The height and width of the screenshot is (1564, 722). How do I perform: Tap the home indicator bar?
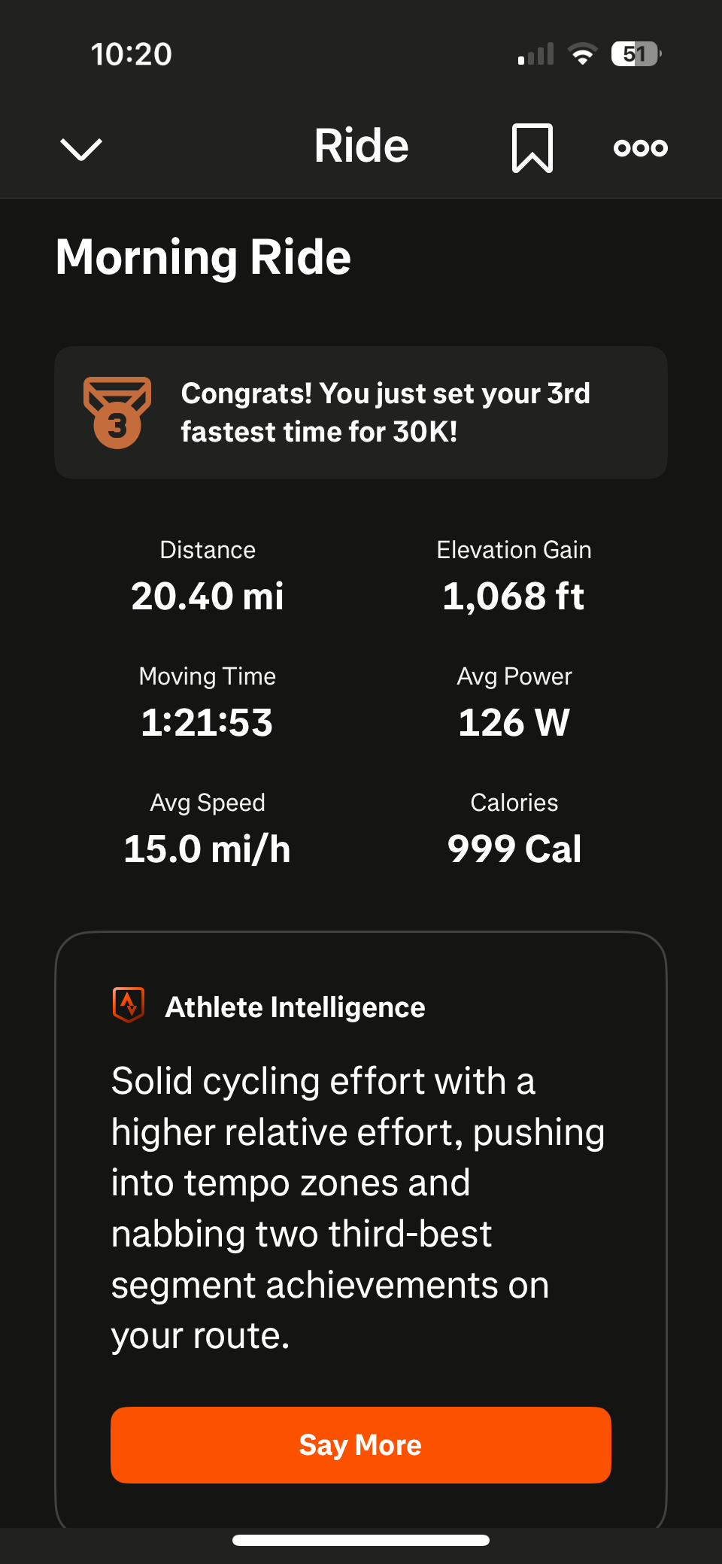coord(361,1541)
